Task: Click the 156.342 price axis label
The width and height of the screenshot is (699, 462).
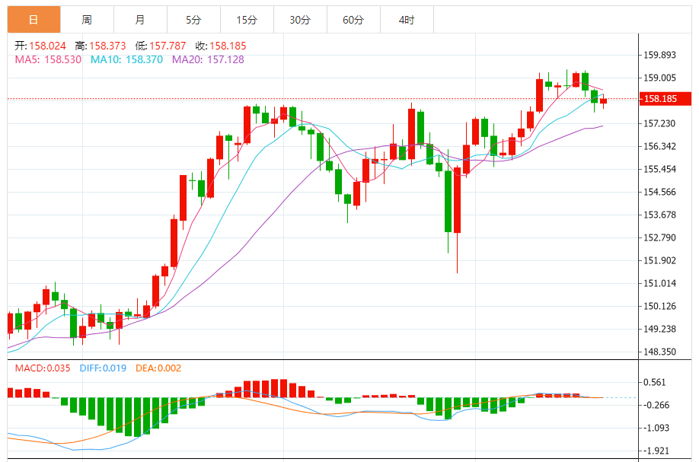Action: [x=659, y=146]
